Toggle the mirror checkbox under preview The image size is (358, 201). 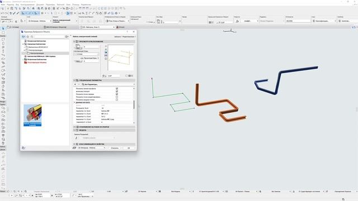(x=126, y=76)
